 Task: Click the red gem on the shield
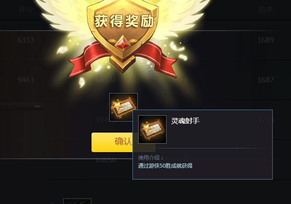[x=123, y=43]
